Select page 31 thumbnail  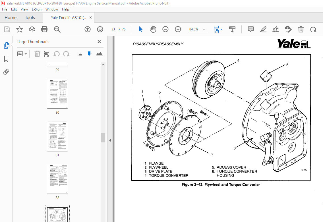point(57,136)
